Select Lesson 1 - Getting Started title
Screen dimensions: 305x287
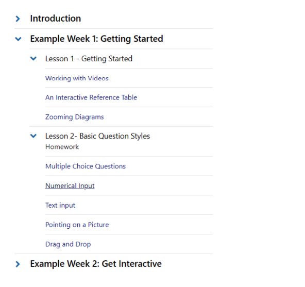click(x=89, y=59)
